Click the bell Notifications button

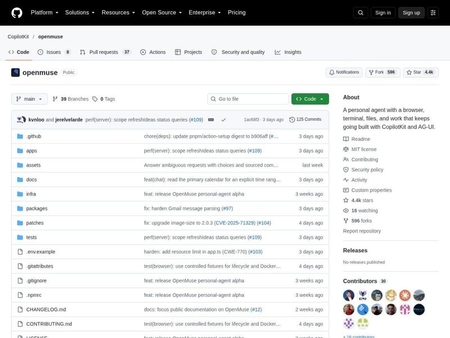[x=344, y=72]
